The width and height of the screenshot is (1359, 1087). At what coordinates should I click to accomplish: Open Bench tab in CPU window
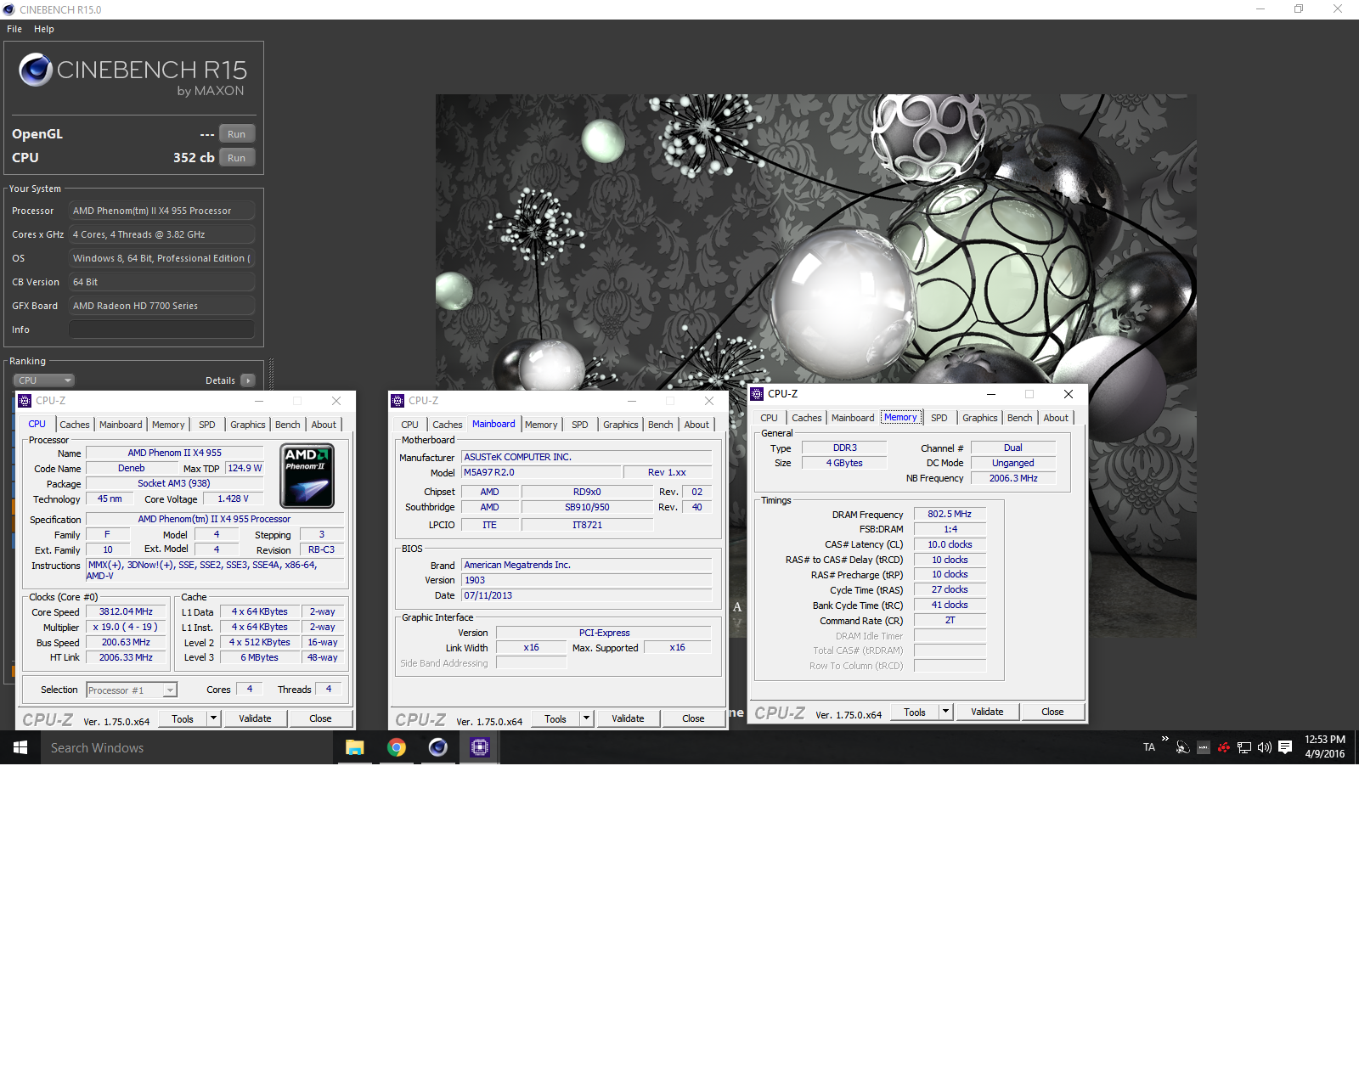point(288,425)
